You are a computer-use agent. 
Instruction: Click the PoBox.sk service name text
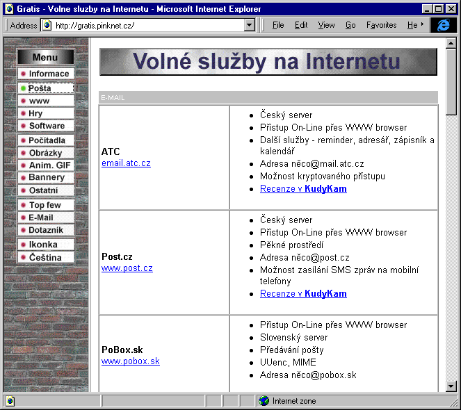coord(122,350)
